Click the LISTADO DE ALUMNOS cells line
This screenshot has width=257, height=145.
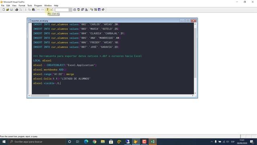tap(62, 79)
